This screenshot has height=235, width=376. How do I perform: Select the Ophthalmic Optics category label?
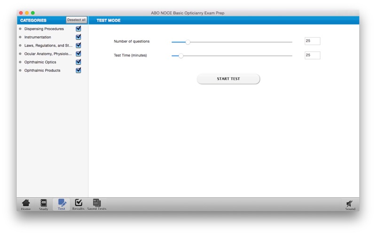click(40, 62)
